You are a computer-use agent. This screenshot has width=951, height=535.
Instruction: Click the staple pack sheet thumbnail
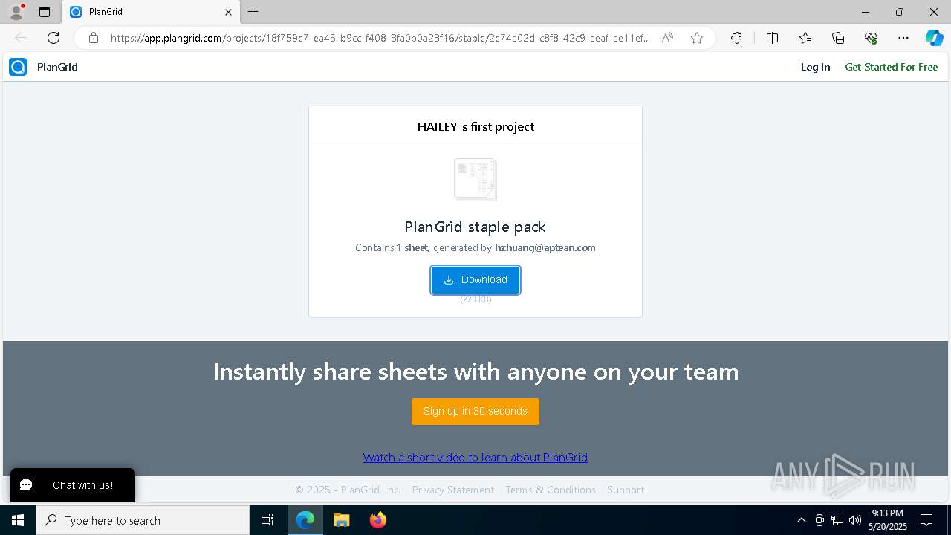[475, 179]
